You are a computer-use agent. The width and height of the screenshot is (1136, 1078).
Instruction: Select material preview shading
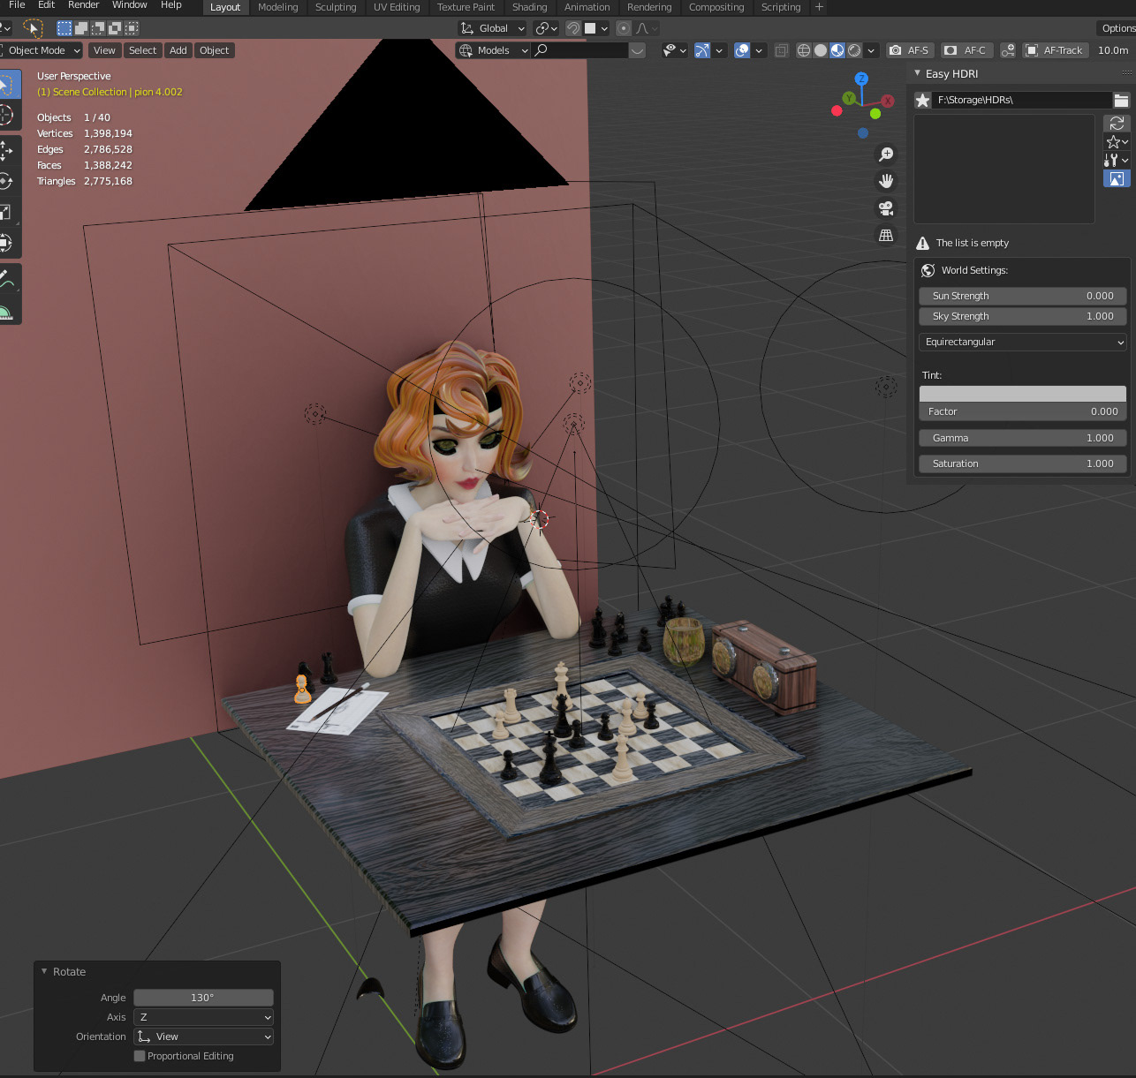tap(837, 50)
